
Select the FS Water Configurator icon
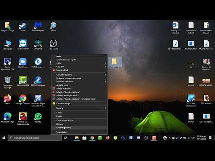pyautogui.click(x=191, y=101)
